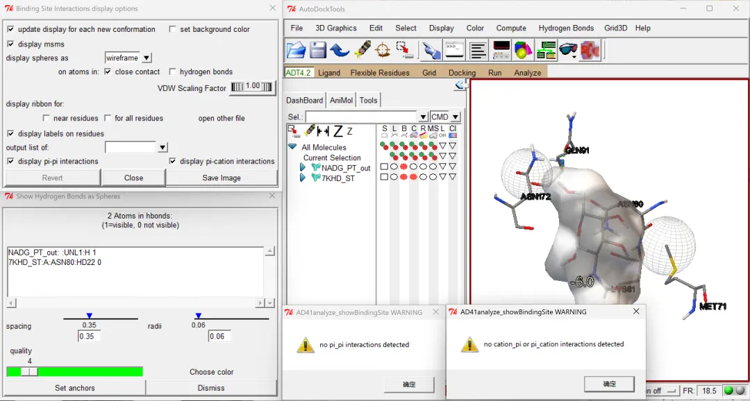Click the floppy disk save icon

tap(317, 50)
